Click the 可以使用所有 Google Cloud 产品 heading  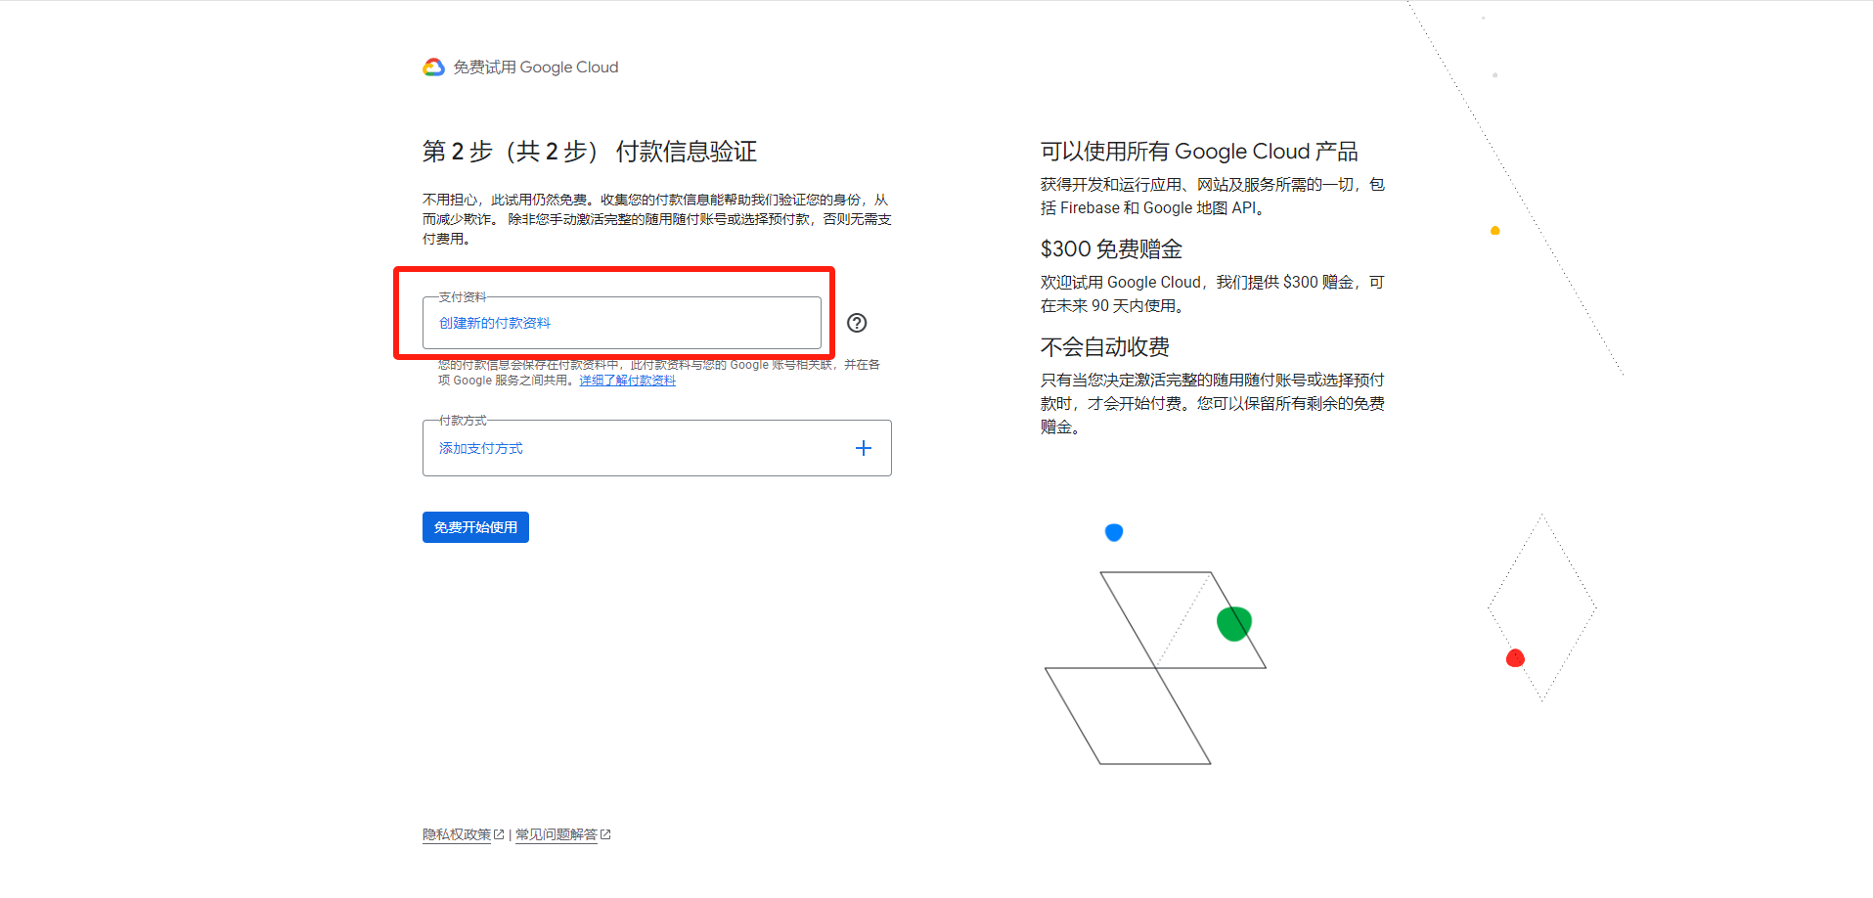pos(1199,152)
